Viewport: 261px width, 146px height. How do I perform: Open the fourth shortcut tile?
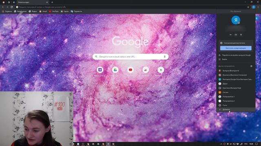[x=146, y=70]
